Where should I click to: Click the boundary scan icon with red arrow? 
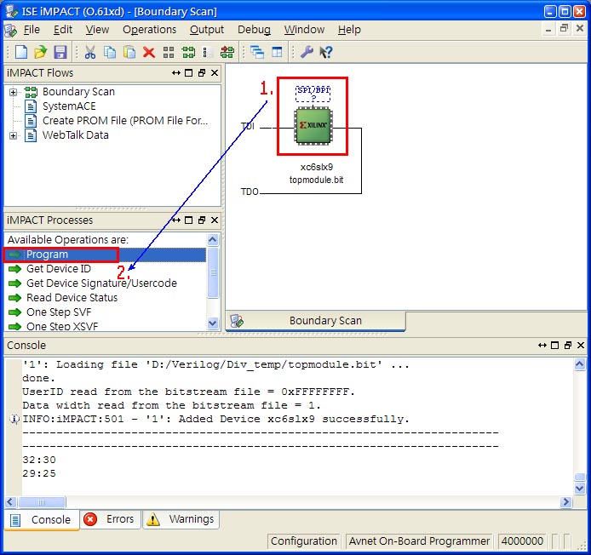click(227, 53)
